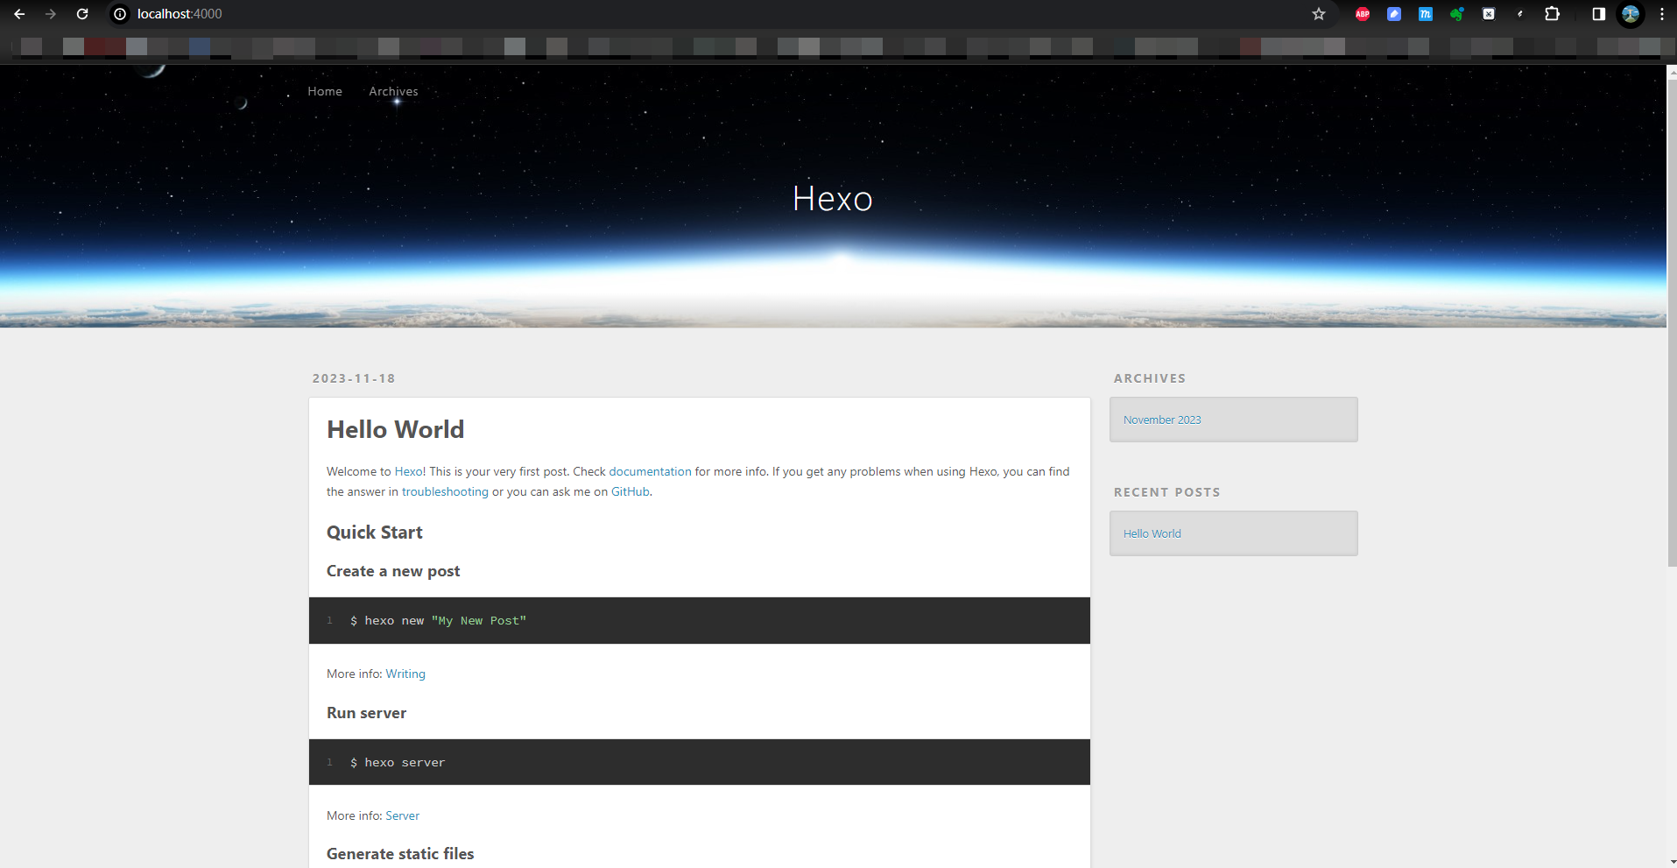Open the Evernote elephant extension
This screenshot has height=868, width=1677.
[x=1457, y=14]
